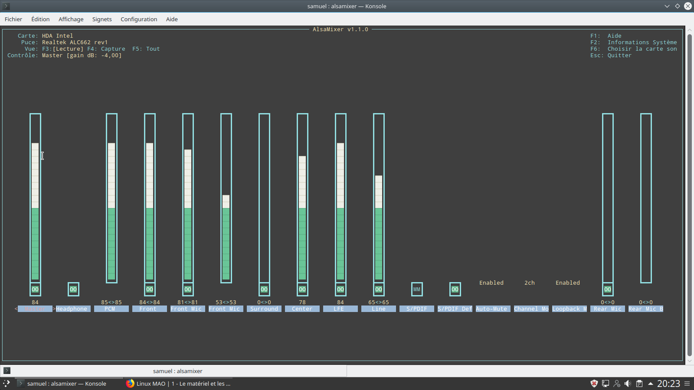The height and width of the screenshot is (390, 694).
Task: Click the 20:23 clock
Action: coord(668,383)
